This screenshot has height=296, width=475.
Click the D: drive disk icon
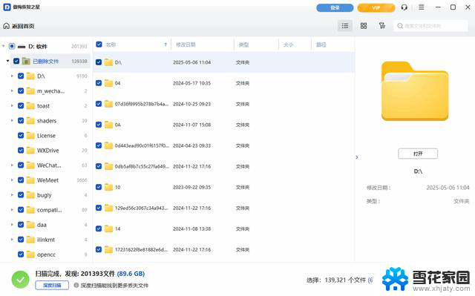click(22, 46)
